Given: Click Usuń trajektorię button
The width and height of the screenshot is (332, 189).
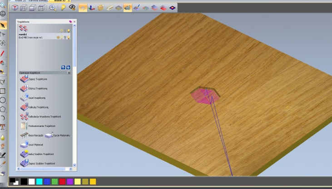Looking at the screenshot, I should pyautogui.click(x=33, y=97).
